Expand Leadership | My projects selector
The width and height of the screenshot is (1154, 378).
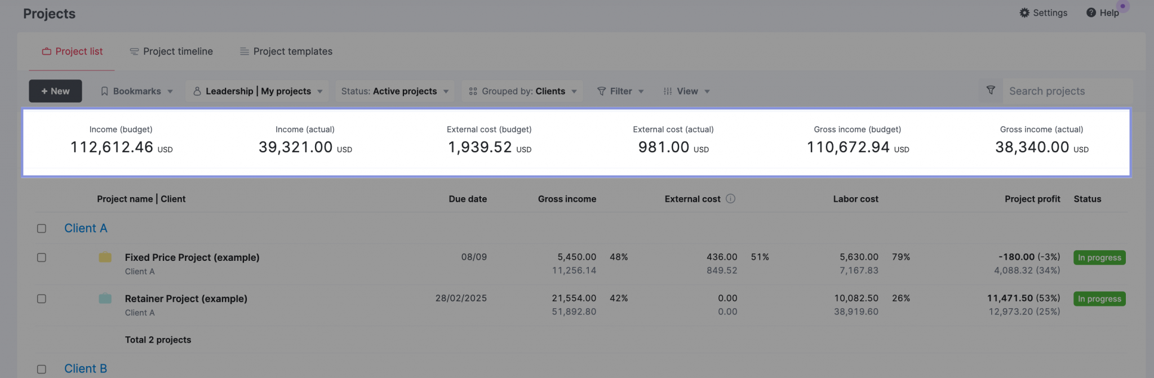click(257, 91)
